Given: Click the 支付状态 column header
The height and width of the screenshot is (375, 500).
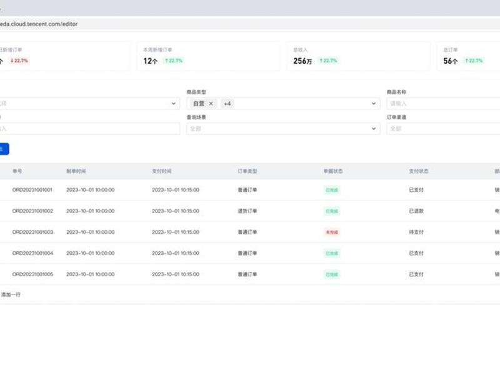Looking at the screenshot, I should 419,171.
